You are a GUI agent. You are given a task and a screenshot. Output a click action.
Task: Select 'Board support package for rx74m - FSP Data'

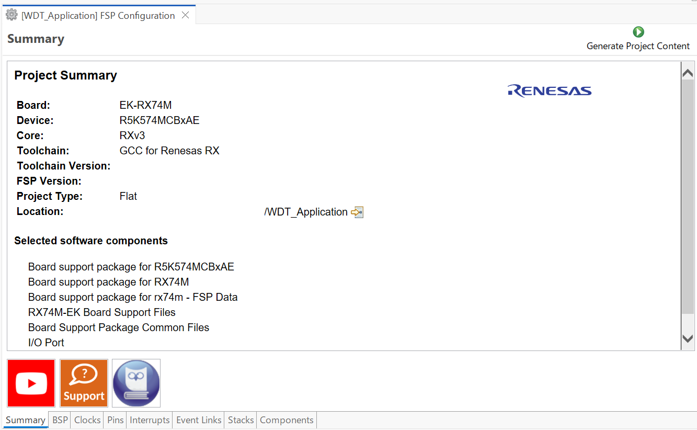133,297
